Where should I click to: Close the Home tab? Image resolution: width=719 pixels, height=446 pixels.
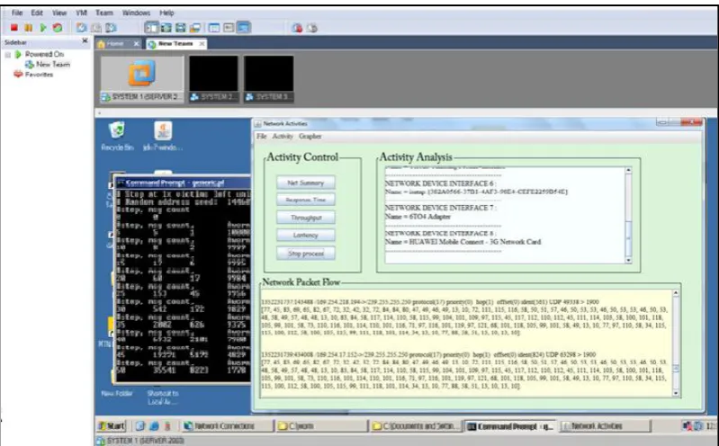(136, 43)
